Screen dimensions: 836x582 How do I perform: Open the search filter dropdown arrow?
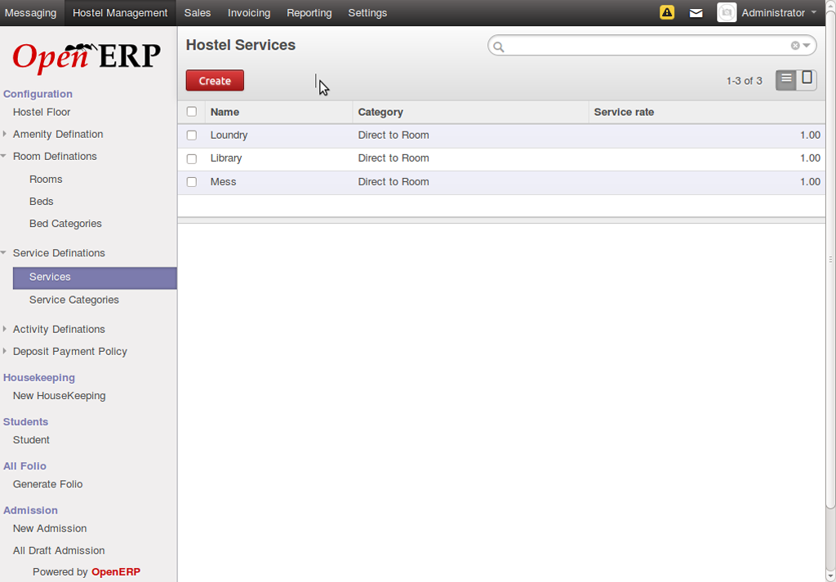coord(806,46)
